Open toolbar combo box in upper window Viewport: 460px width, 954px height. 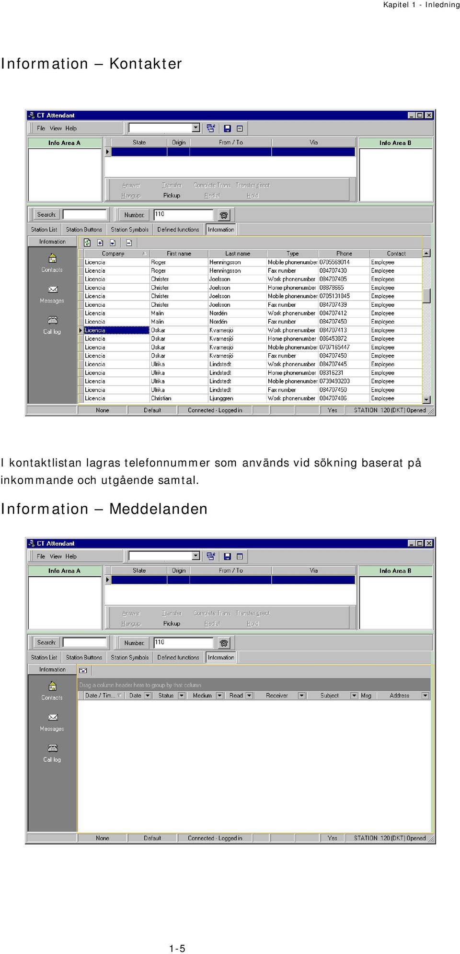pyautogui.click(x=196, y=128)
